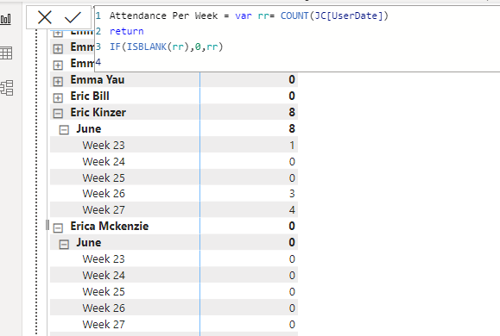Click the IF(ISBLANK(rr),0,rr) formula line
This screenshot has width=500, height=336.
167,47
